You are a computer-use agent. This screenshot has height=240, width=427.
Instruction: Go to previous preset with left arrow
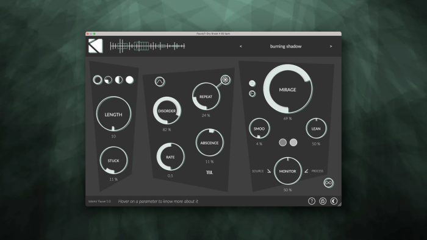[x=241, y=46]
